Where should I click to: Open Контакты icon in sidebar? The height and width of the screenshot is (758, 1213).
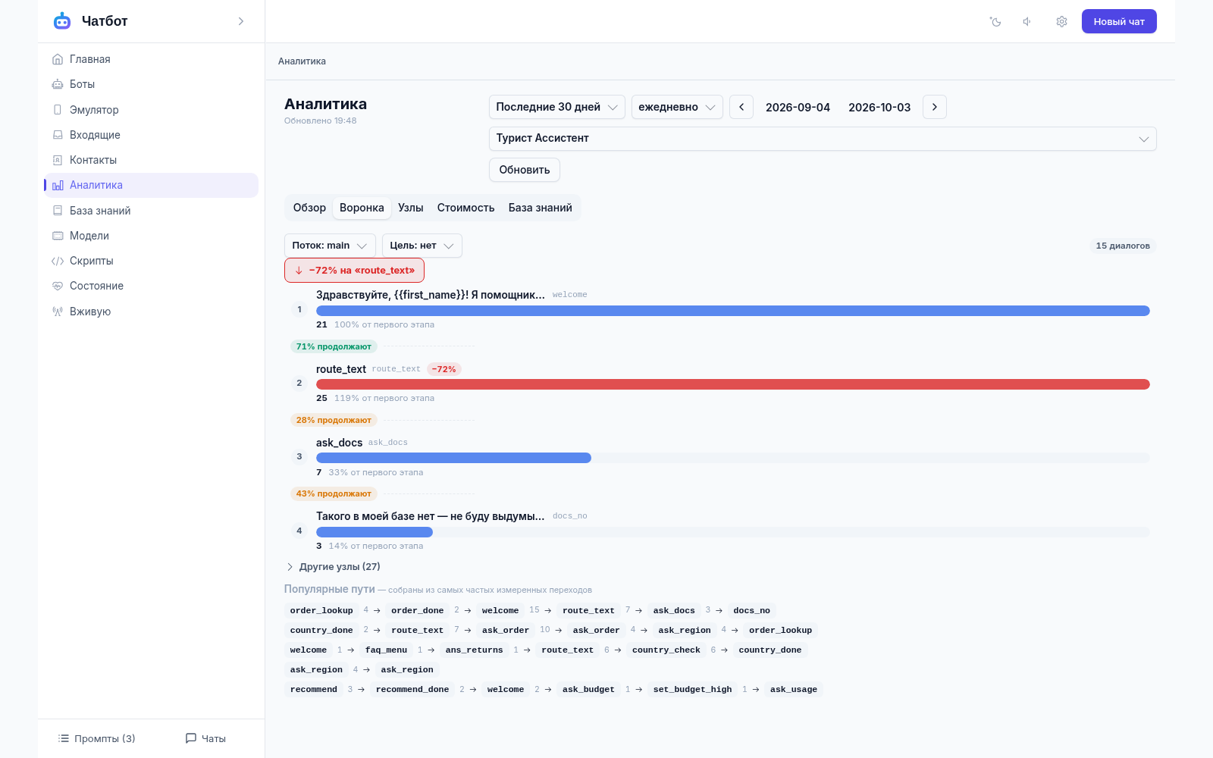tap(58, 160)
